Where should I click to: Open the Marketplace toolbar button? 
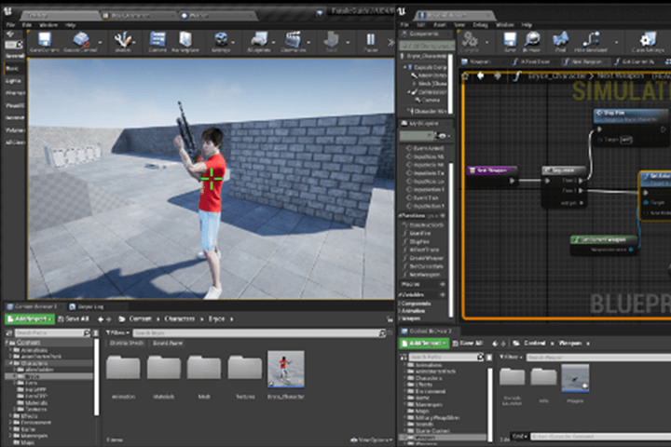(185, 42)
